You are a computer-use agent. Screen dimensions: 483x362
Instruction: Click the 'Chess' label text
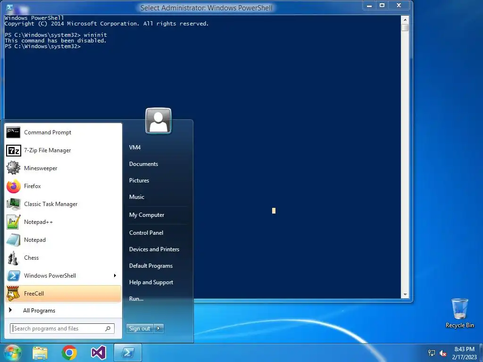pos(32,258)
